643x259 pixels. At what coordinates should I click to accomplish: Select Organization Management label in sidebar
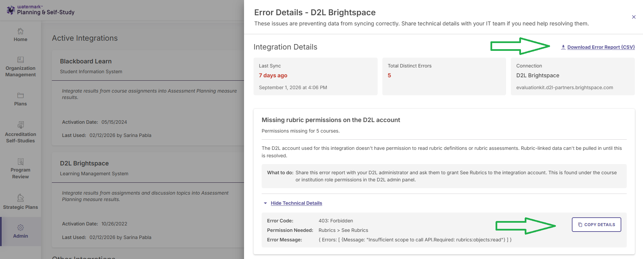tap(20, 71)
